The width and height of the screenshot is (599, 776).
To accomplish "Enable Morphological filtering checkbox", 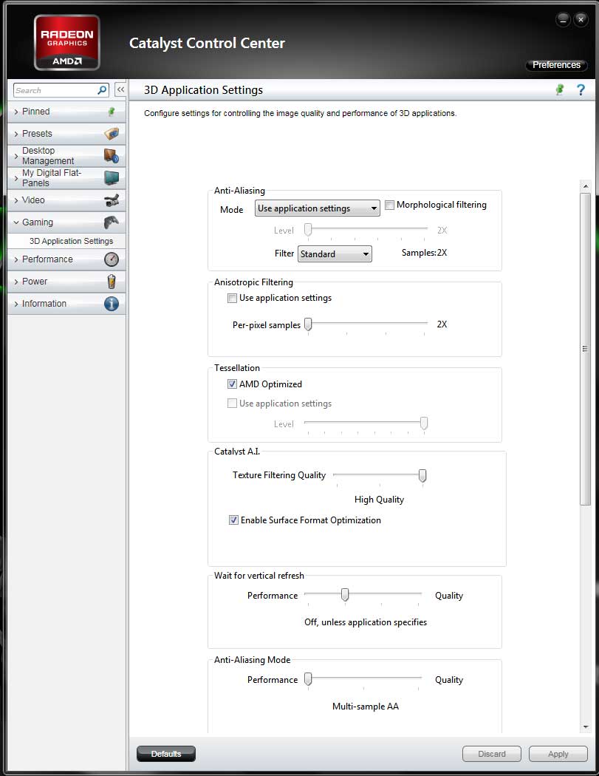I will [x=390, y=205].
